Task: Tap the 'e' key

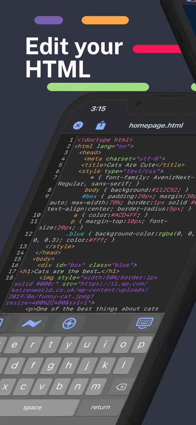Action: [14, 345]
